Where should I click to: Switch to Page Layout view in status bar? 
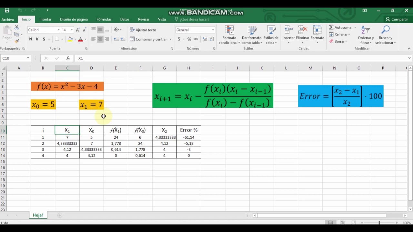pyautogui.click(x=342, y=223)
